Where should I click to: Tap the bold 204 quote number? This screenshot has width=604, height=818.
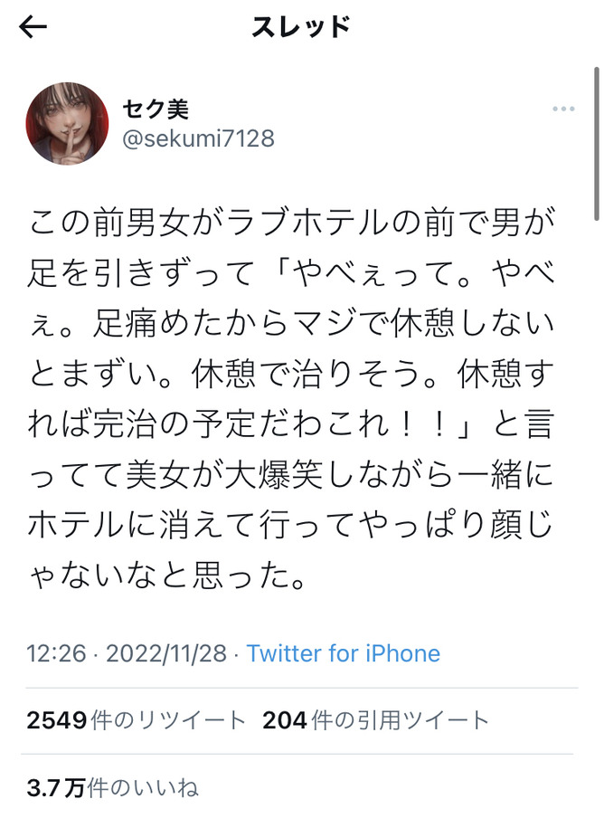(285, 720)
